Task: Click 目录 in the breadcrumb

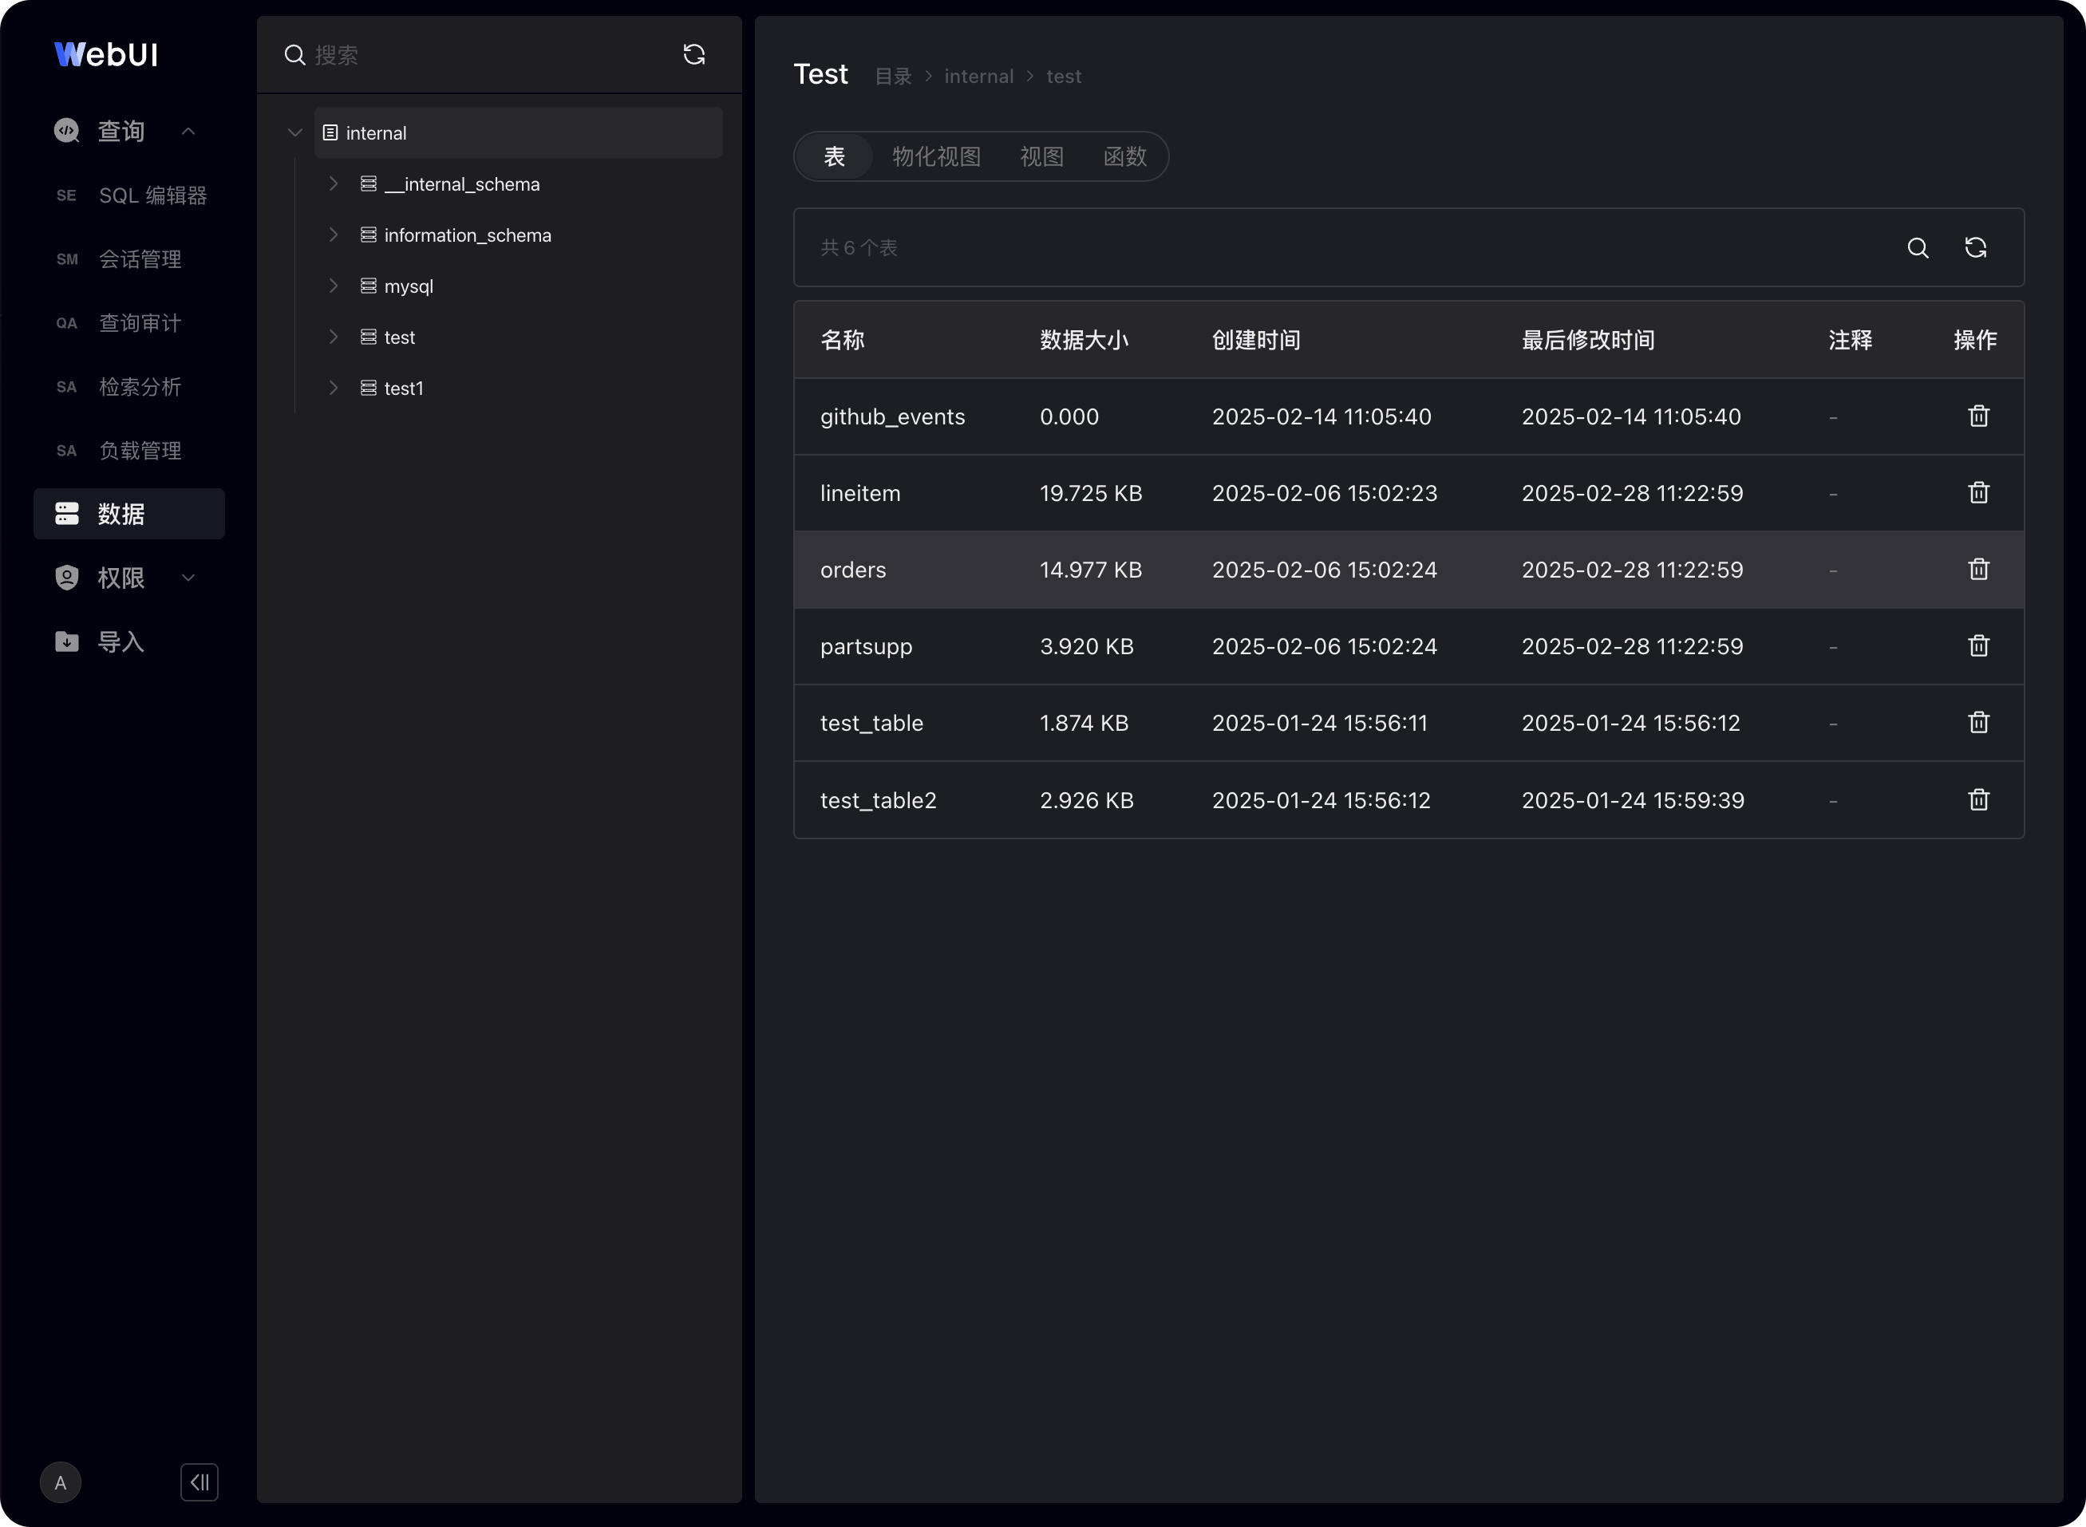Action: point(893,77)
